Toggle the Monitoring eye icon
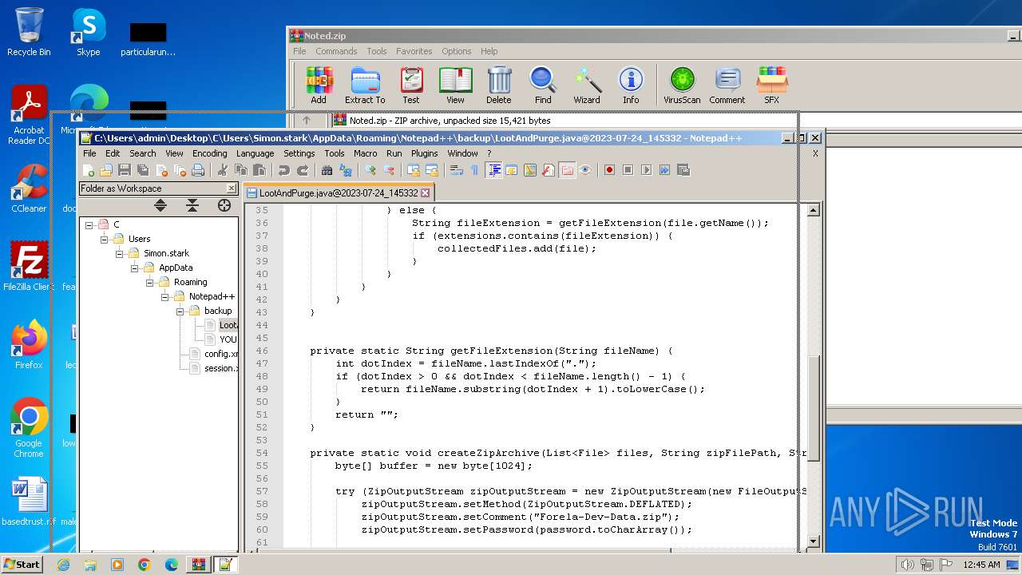The height and width of the screenshot is (575, 1022). click(585, 170)
